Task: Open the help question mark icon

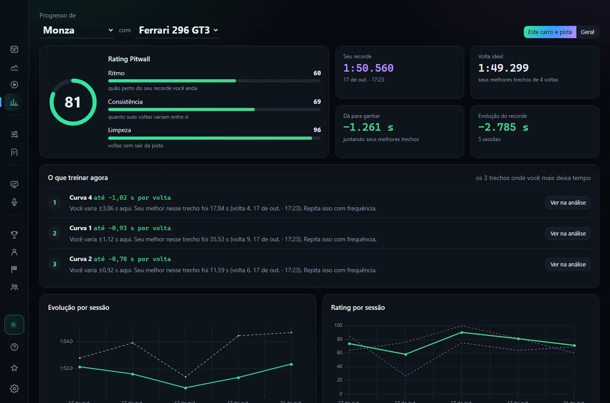Action: (14, 347)
